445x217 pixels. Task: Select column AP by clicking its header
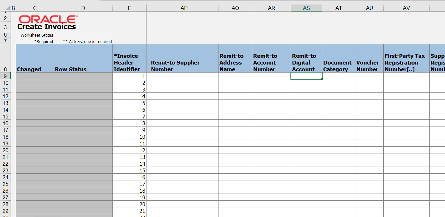point(184,7)
